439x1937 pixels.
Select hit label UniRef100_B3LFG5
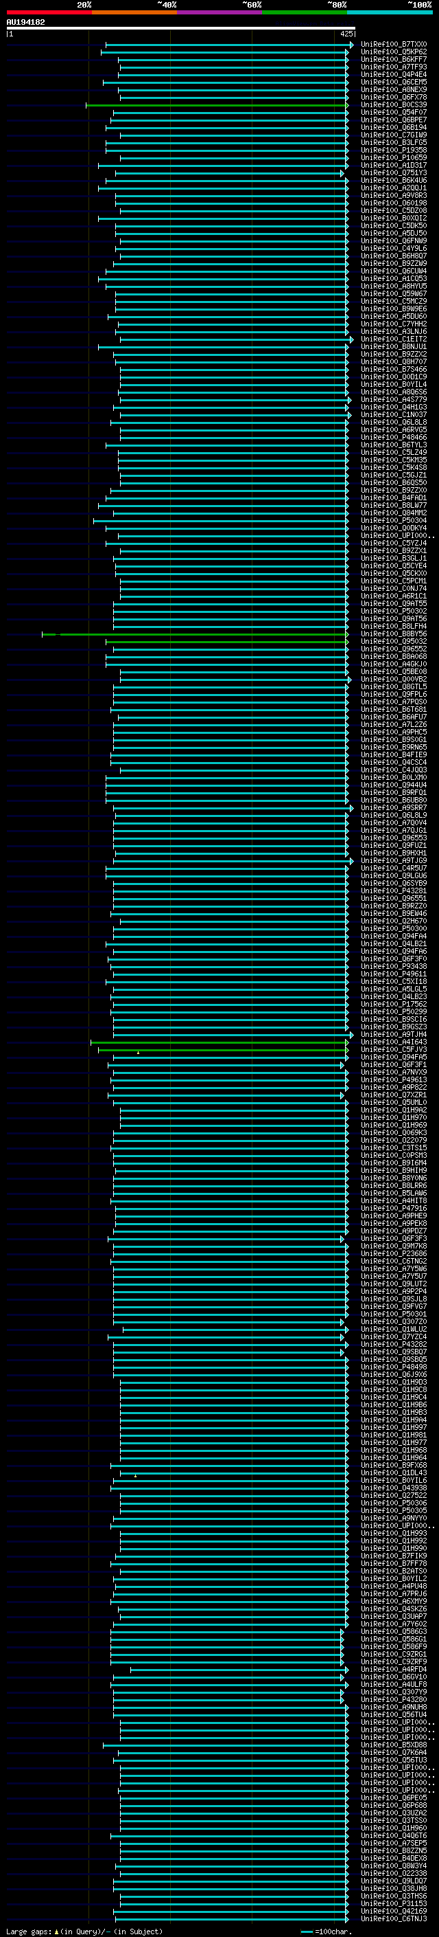tap(393, 143)
